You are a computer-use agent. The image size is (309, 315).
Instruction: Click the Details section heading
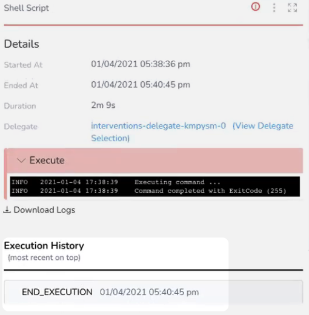point(22,44)
